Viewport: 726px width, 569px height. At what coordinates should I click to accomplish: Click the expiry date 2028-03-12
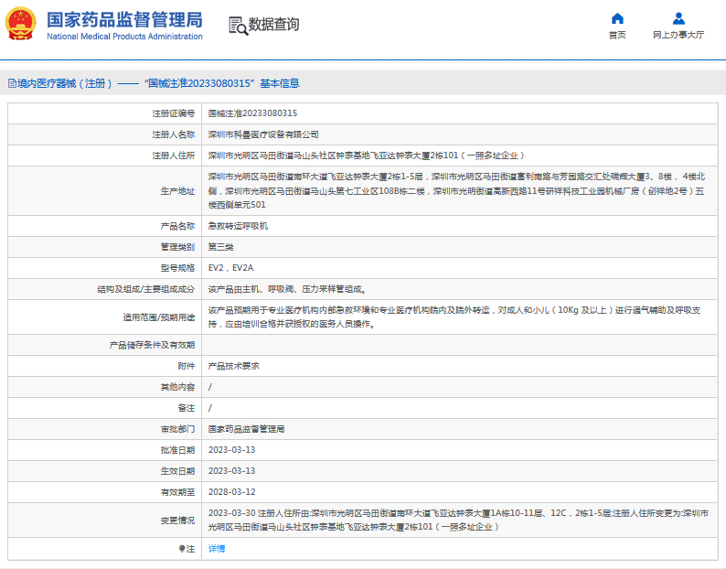pos(231,492)
